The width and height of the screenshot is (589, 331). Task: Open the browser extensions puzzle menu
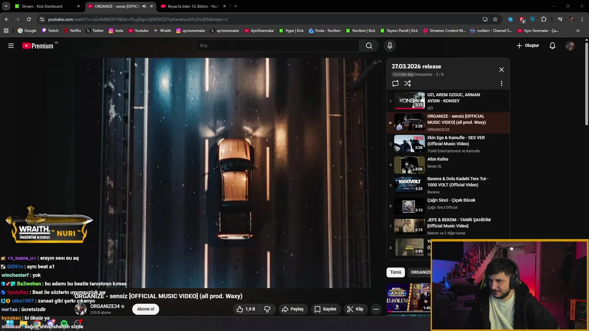click(544, 19)
